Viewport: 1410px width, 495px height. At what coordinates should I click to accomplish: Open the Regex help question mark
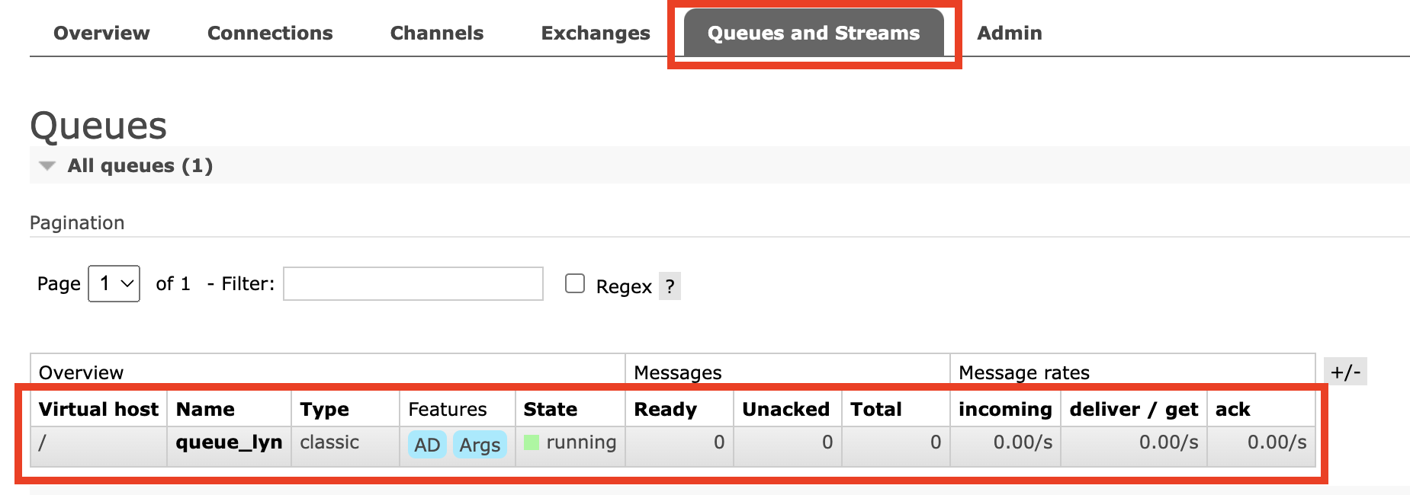point(670,286)
